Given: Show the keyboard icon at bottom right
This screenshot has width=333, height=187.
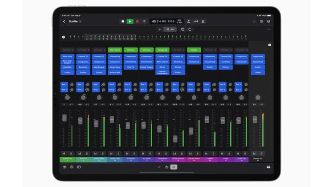Looking at the screenshot, I should pyautogui.click(x=268, y=167).
